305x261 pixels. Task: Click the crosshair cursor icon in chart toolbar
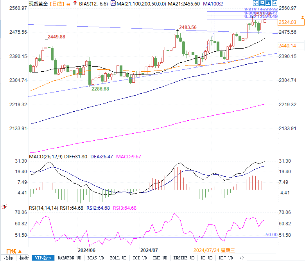[256, 3]
